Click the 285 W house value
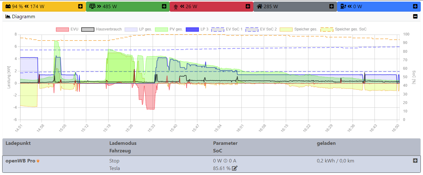Image resolution: width=423 pixels, height=175 pixels. click(x=271, y=6)
